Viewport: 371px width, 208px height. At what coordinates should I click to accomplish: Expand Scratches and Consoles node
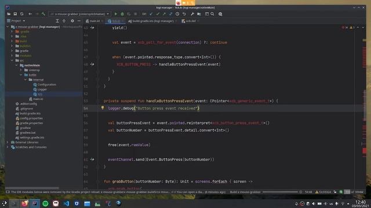(8, 147)
